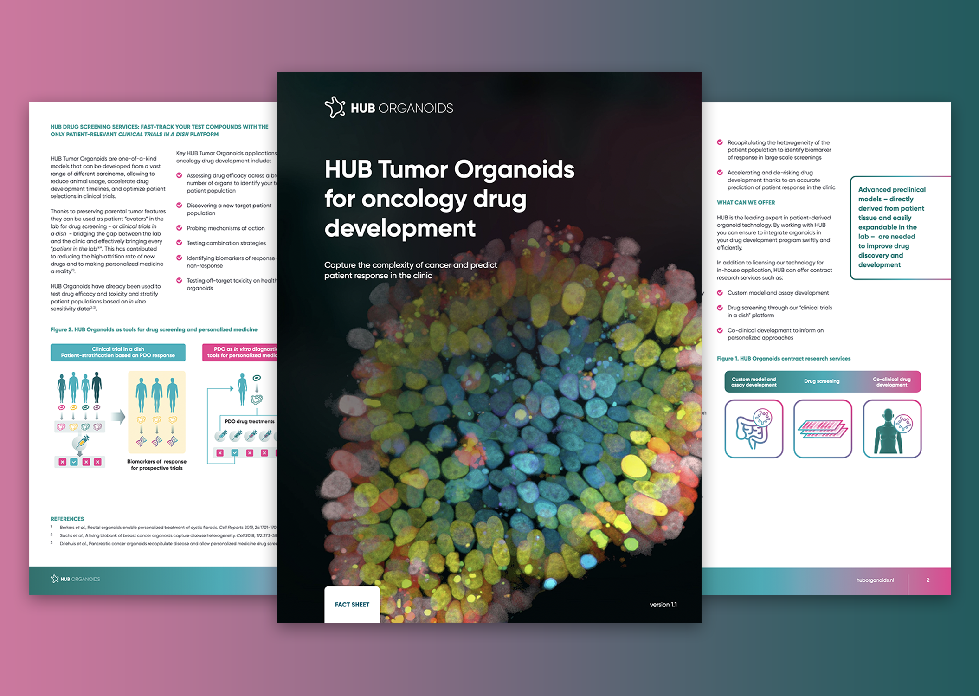Click check bullet beside 'Recapitulating the heterogeneity'
The width and height of the screenshot is (979, 696).
click(720, 142)
